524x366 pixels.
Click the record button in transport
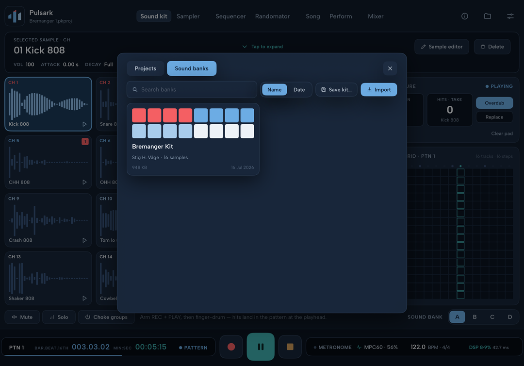point(231,347)
